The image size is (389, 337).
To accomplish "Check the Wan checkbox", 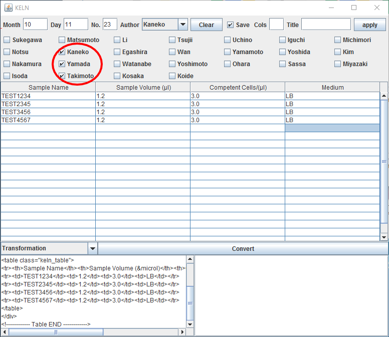I will coord(172,52).
